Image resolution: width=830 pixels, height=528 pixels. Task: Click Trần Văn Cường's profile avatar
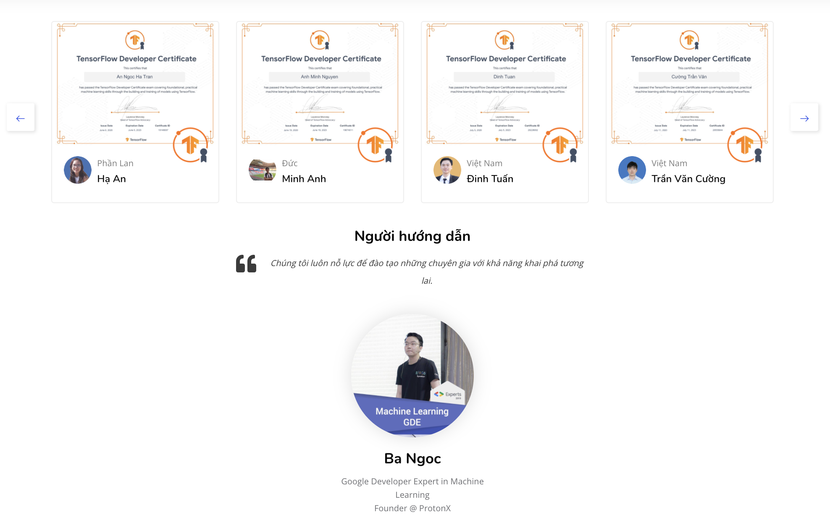[632, 170]
